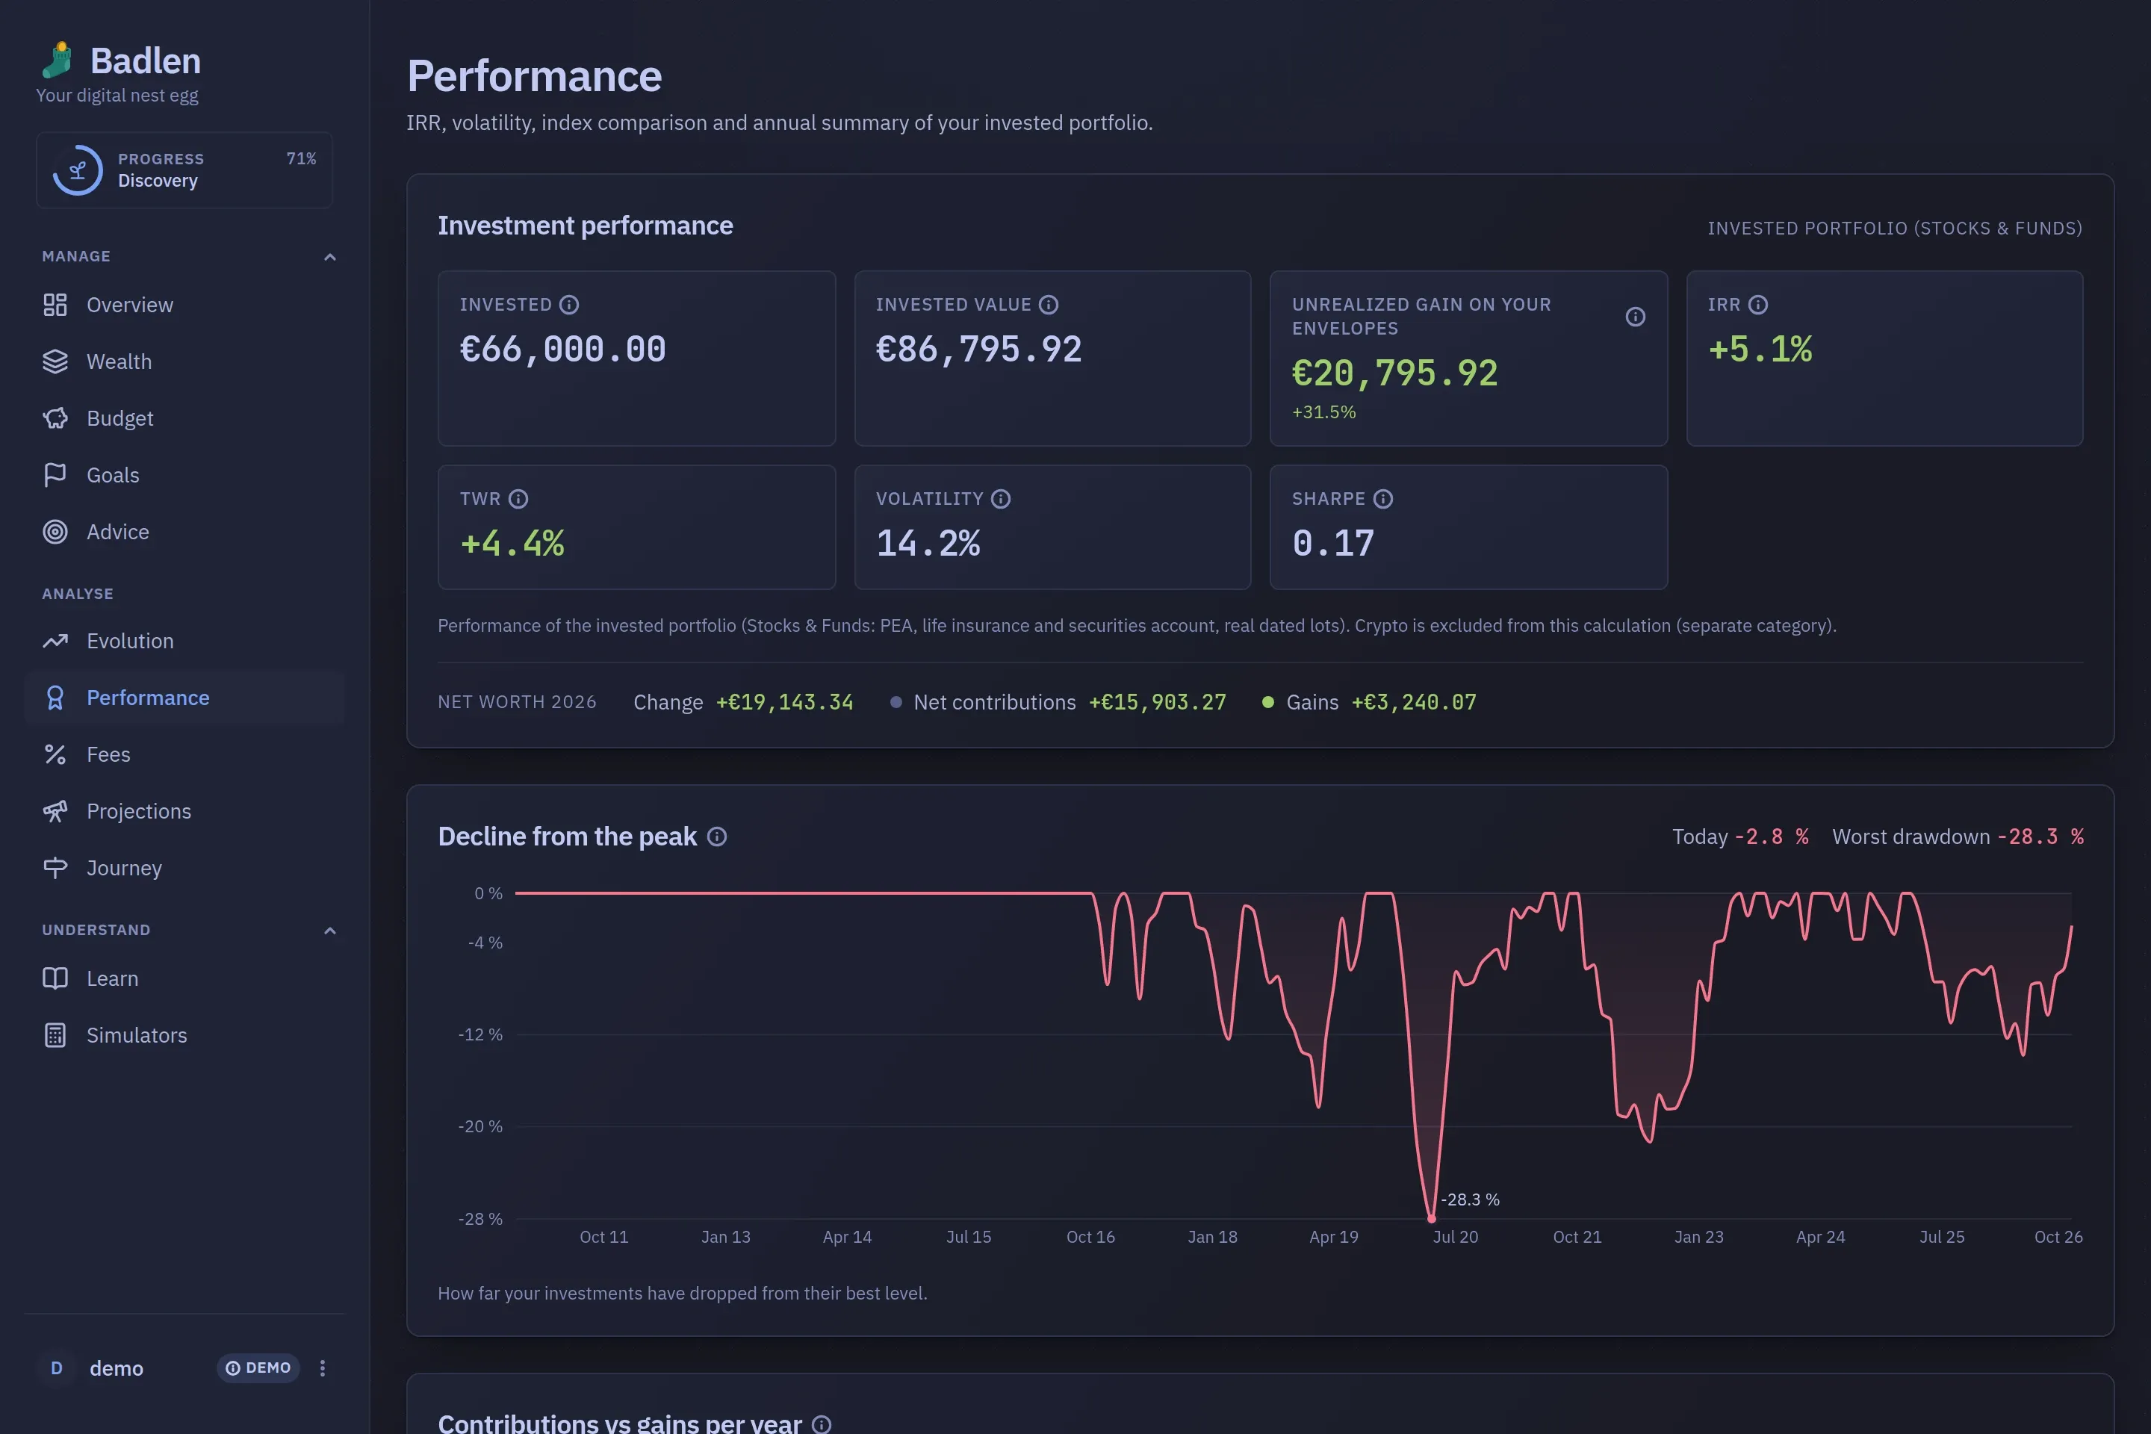Click the Goals flag icon
Image resolution: width=2151 pixels, height=1434 pixels.
coord(55,475)
